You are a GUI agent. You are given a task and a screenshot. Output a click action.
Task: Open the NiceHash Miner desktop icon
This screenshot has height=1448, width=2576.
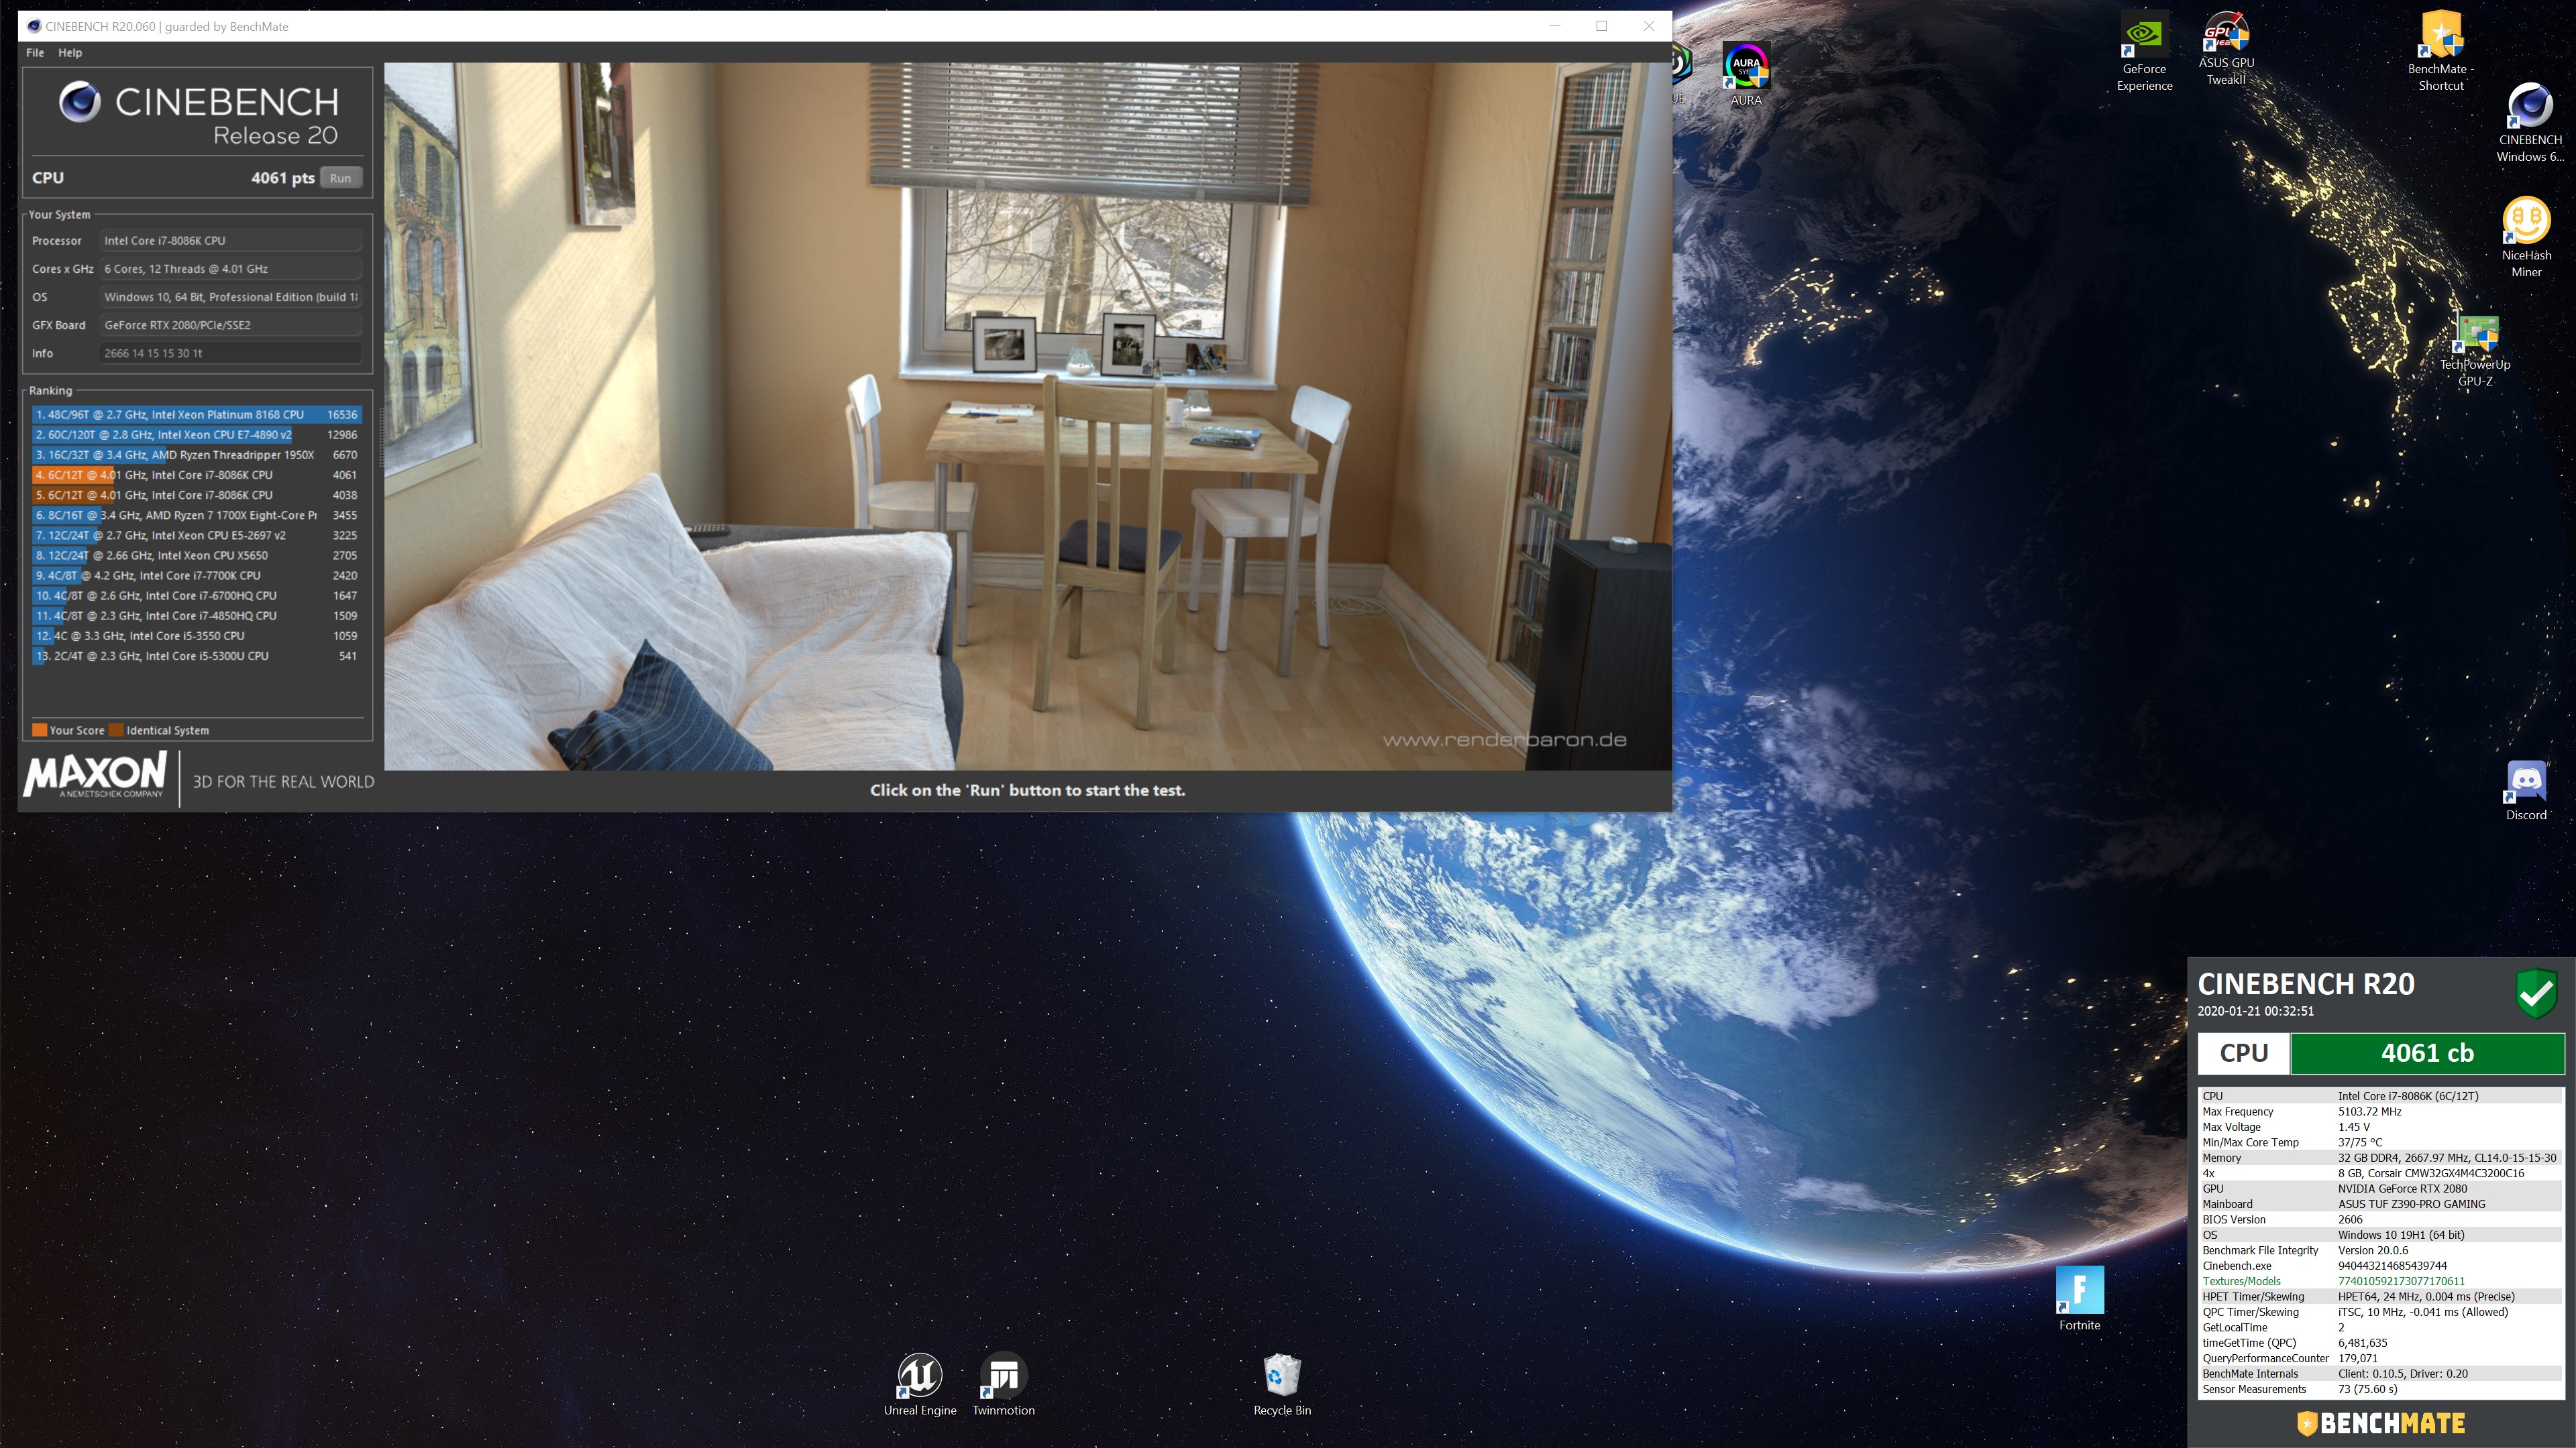[x=2526, y=238]
